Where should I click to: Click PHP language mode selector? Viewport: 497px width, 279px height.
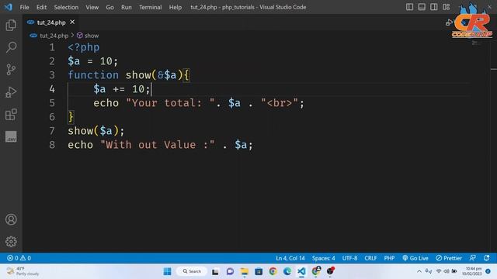click(x=389, y=258)
